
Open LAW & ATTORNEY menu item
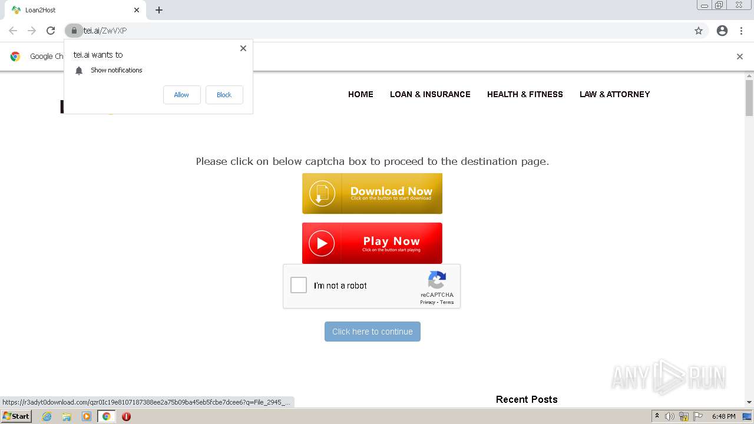[614, 94]
